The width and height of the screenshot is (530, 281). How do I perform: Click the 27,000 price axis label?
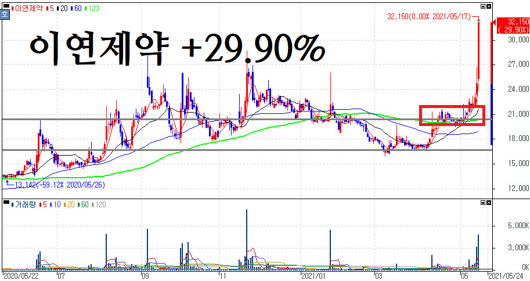[518, 64]
